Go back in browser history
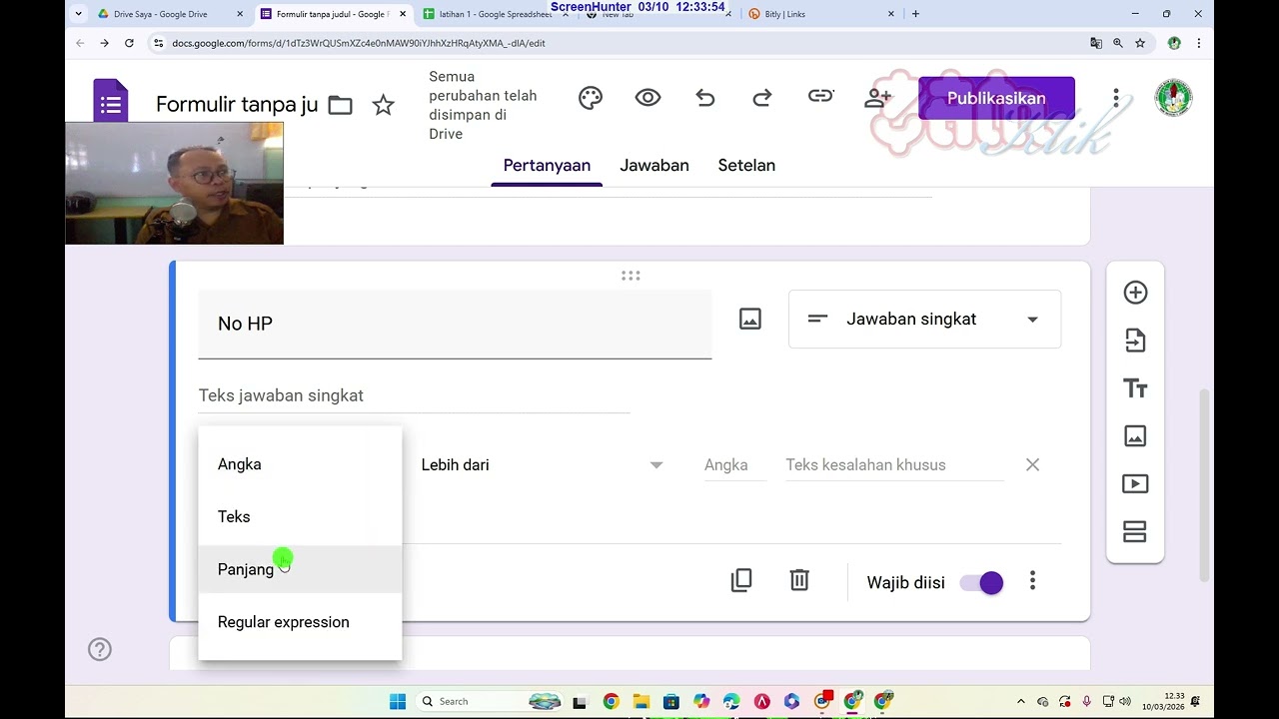 [80, 43]
